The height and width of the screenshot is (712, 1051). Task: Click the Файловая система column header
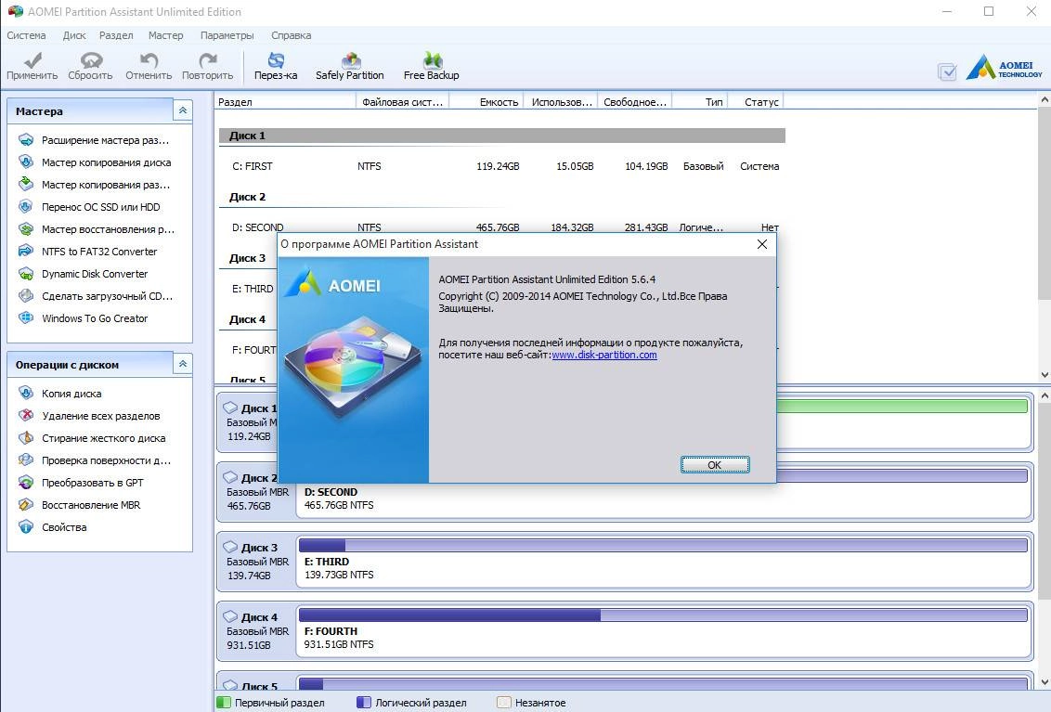(x=402, y=102)
